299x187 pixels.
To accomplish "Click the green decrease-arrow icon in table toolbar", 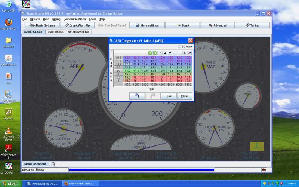I will [155, 53].
